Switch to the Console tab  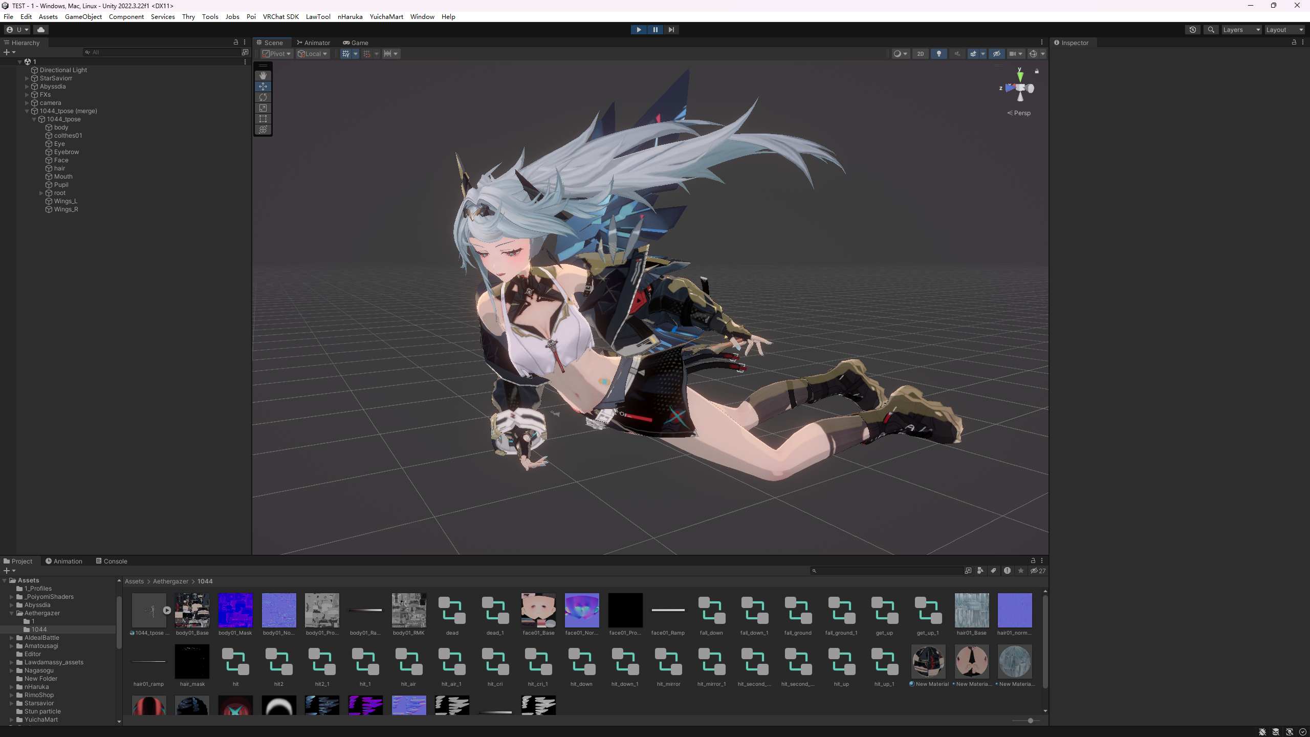point(112,561)
